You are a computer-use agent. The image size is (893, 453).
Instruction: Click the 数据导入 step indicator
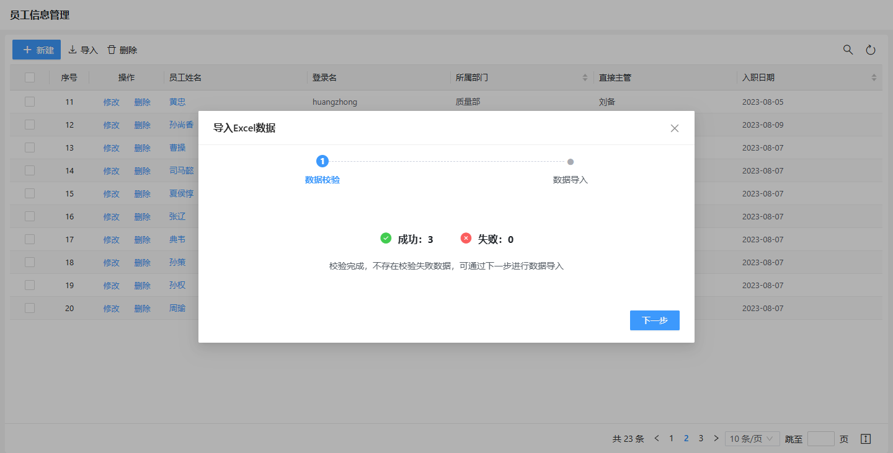point(571,162)
